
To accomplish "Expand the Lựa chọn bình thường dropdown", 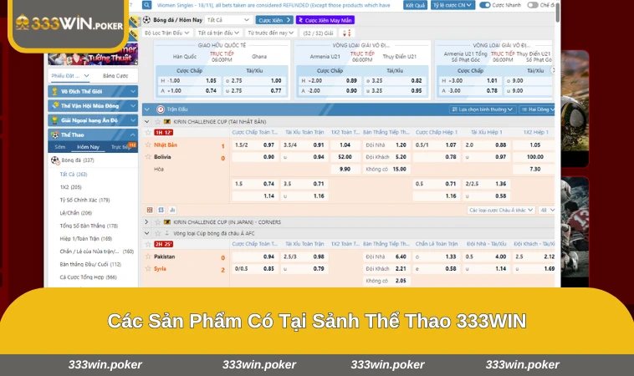I will coord(483,109).
